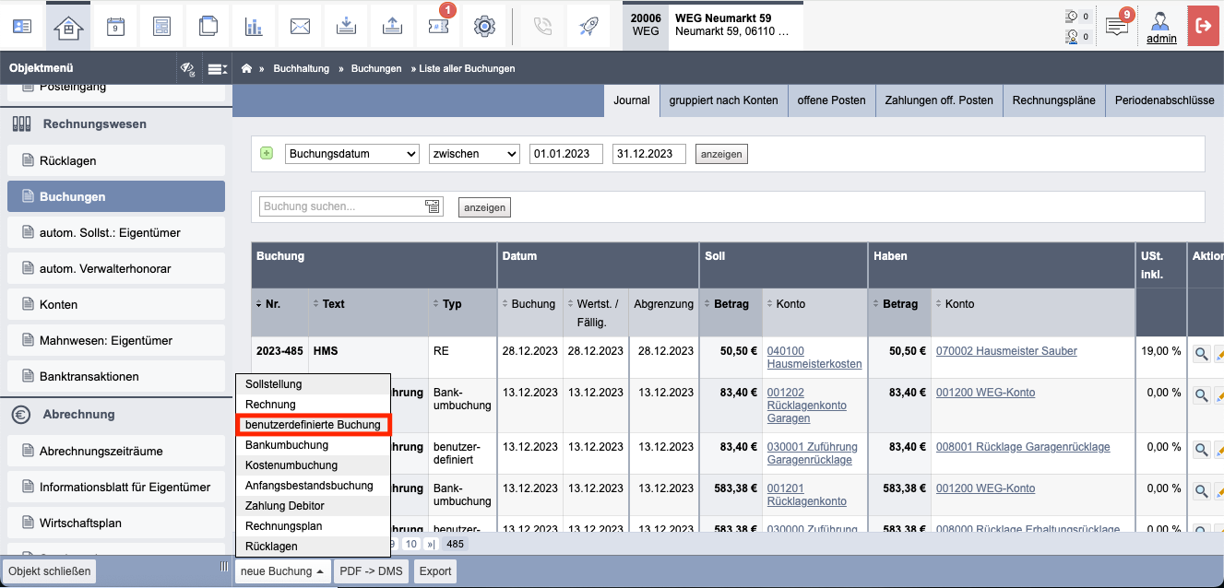Click Objekt schließen button
Viewport: 1224px width, 588px height.
tap(49, 571)
